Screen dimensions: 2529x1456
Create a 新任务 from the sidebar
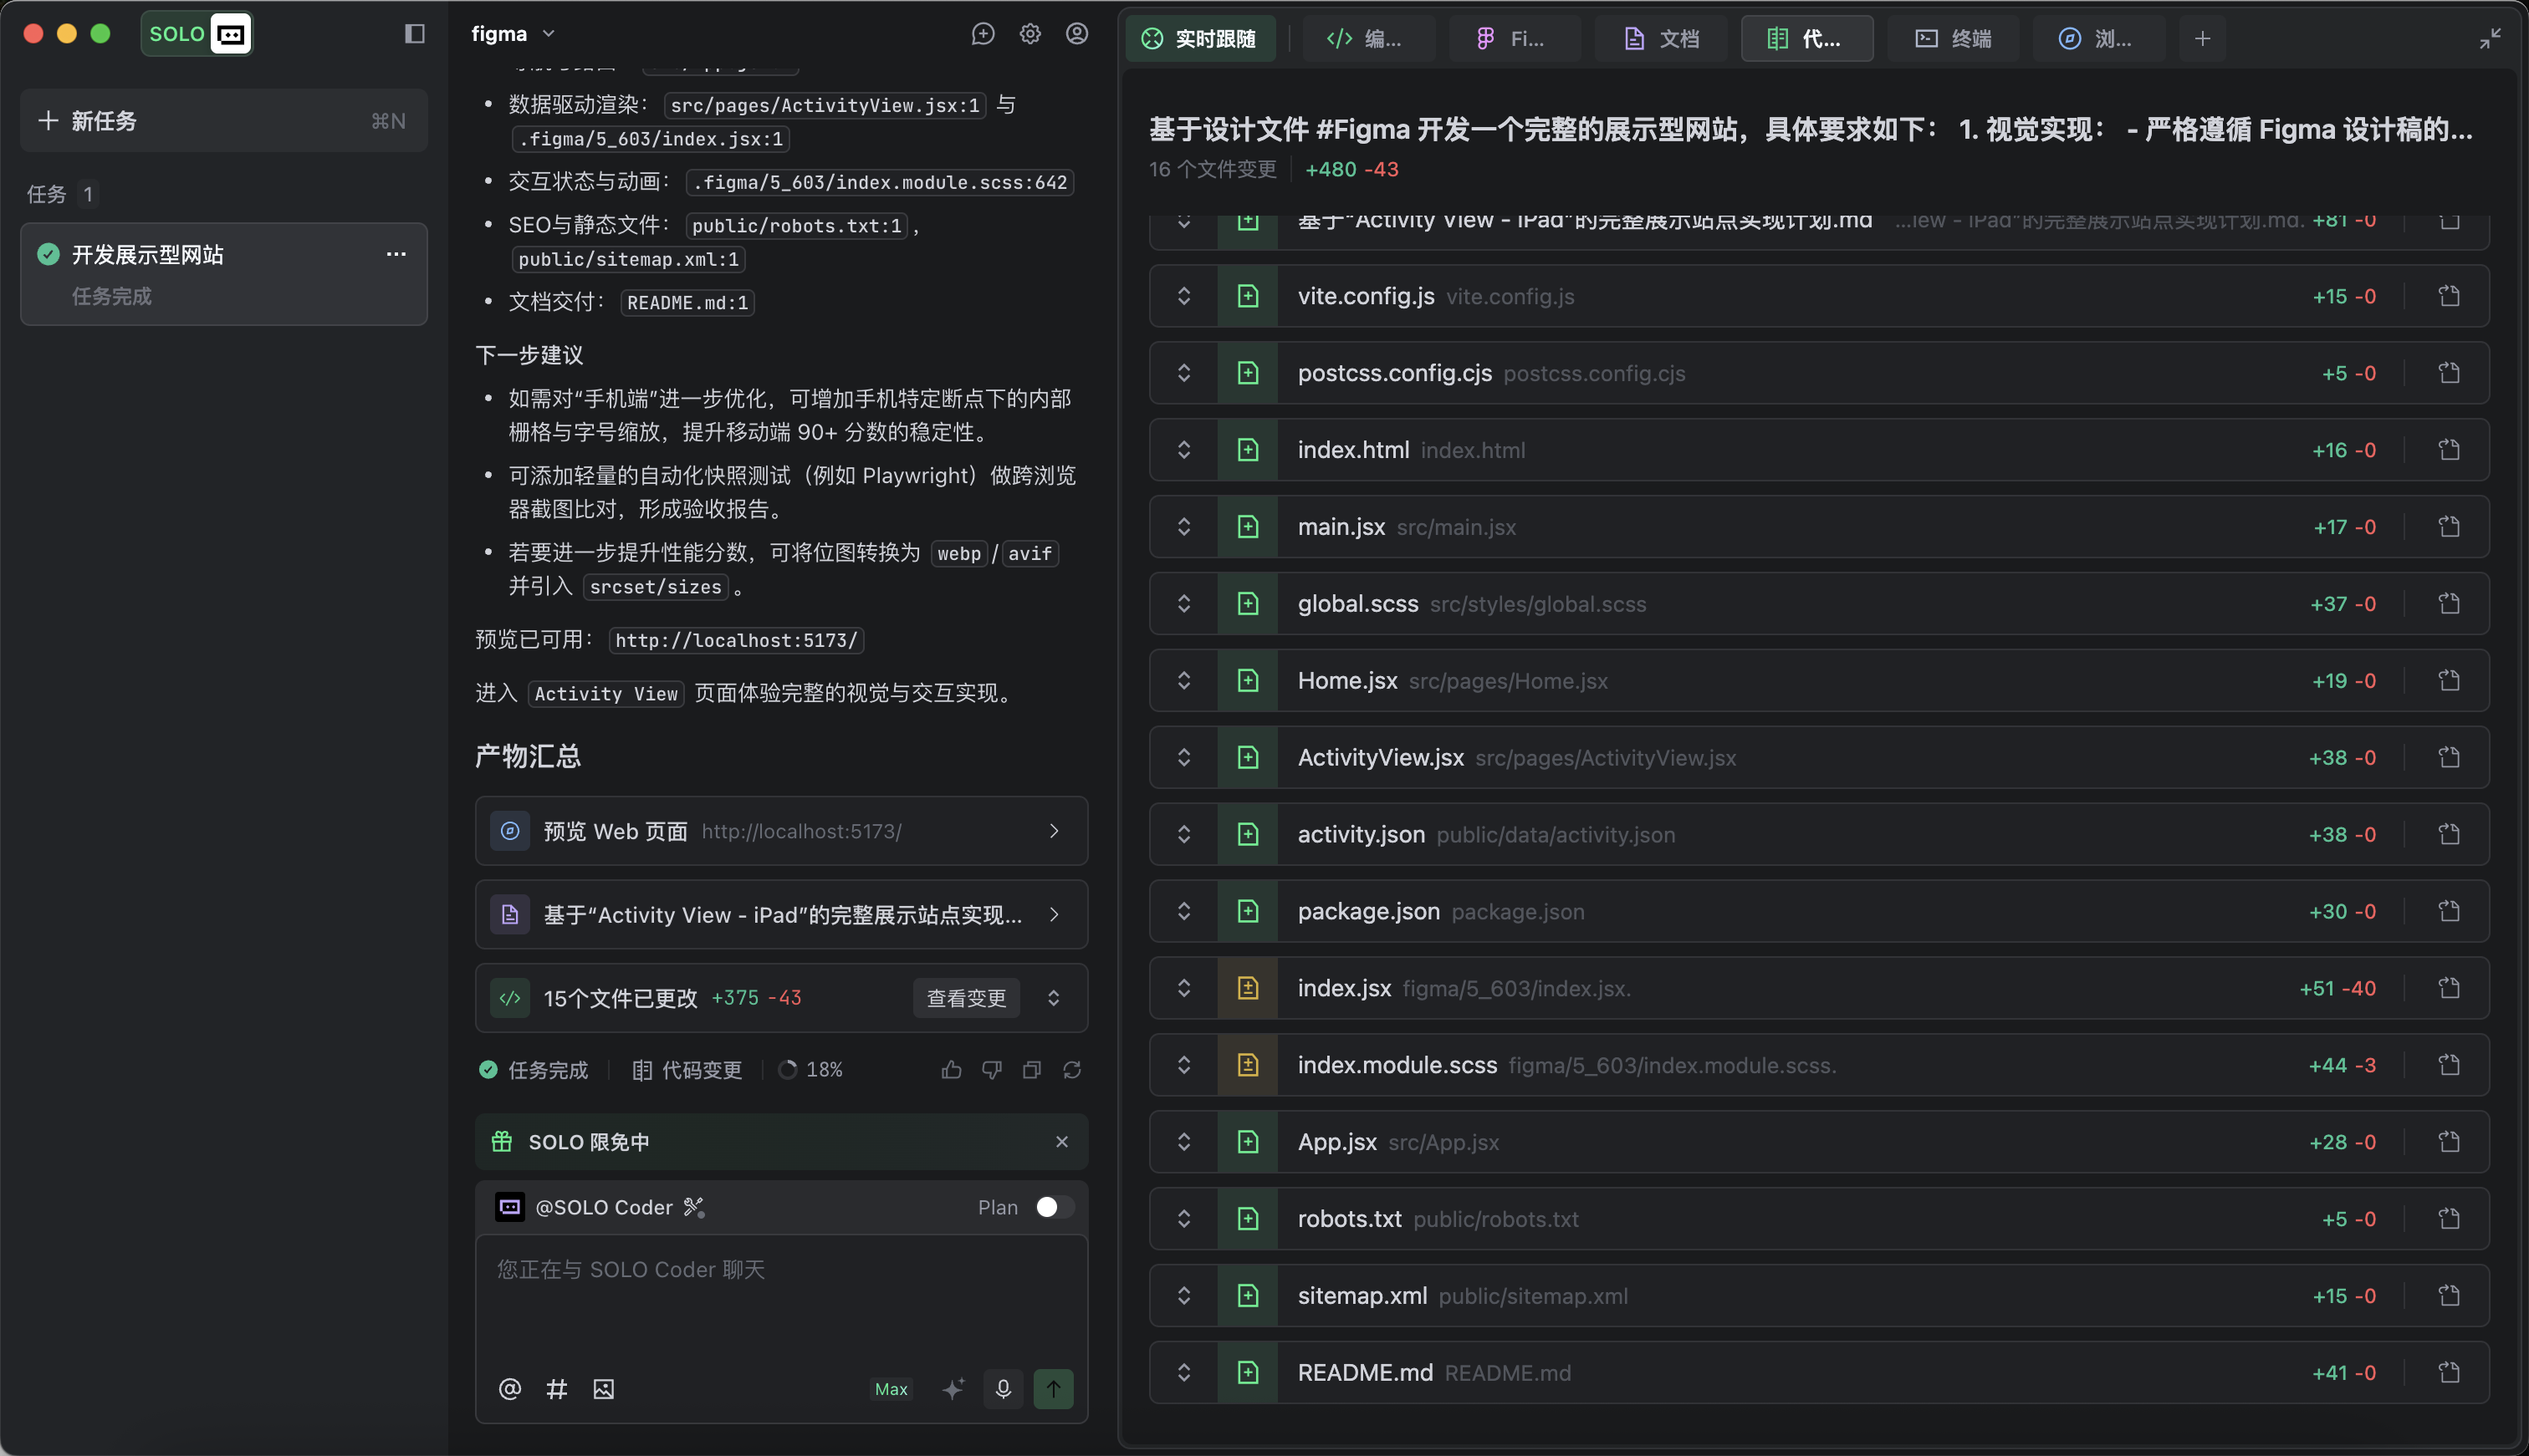point(223,121)
